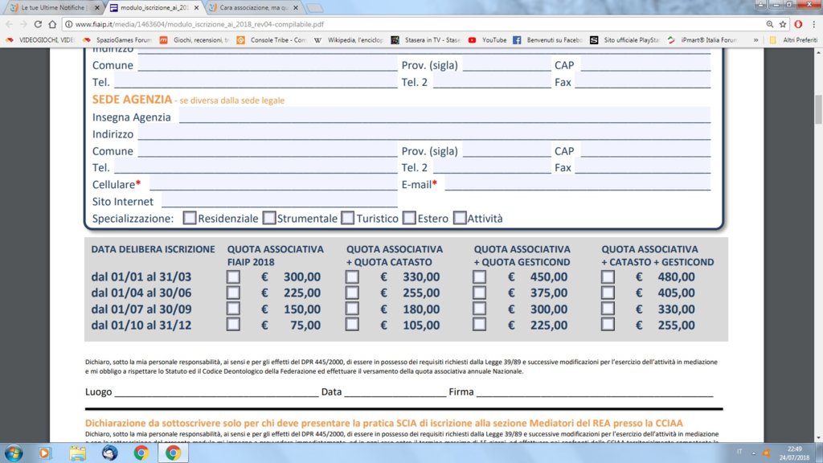The width and height of the screenshot is (823, 463).
Task: Check the € 480,00 catasto + gesticond box
Action: [x=608, y=277]
